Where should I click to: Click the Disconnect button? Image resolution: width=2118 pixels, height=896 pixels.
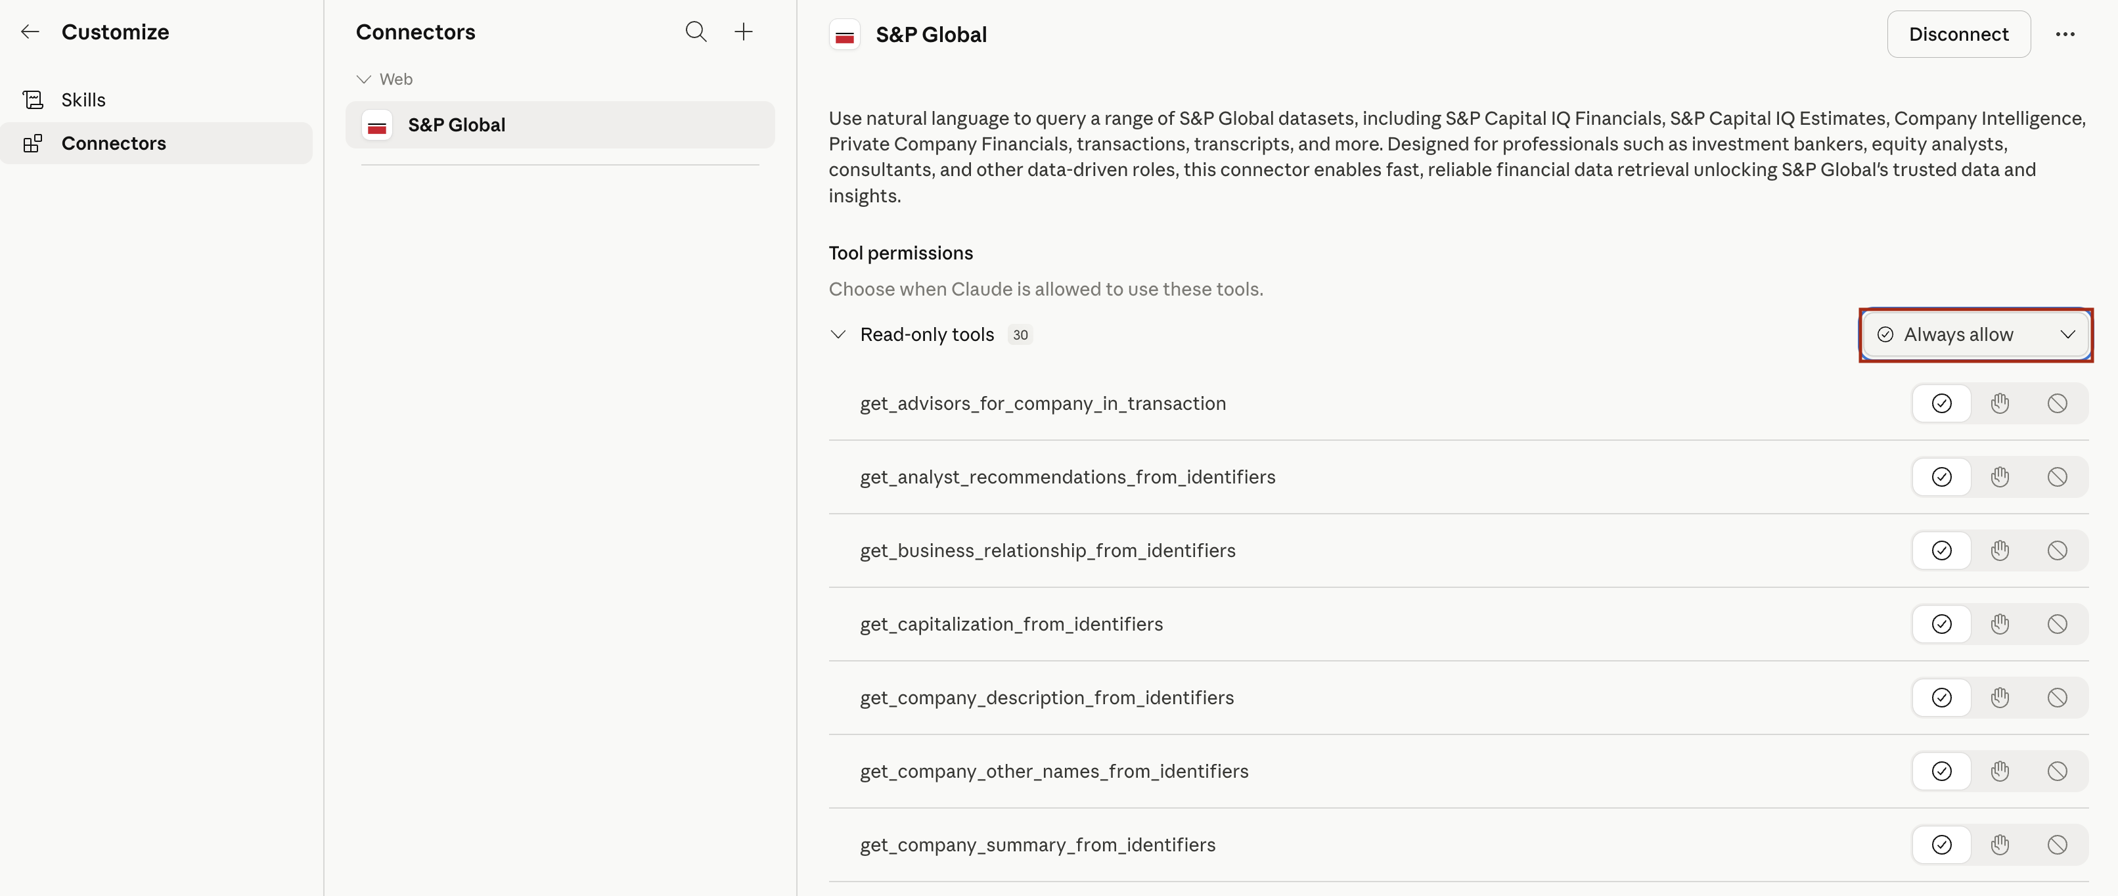1958,34
